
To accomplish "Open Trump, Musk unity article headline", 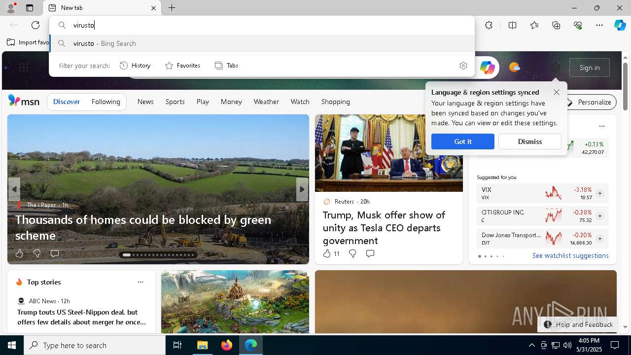I will [384, 228].
